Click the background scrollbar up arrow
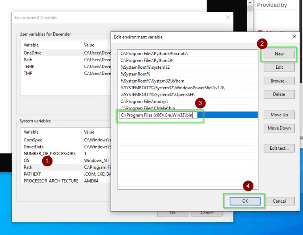The image size is (303, 235). (x=250, y=3)
